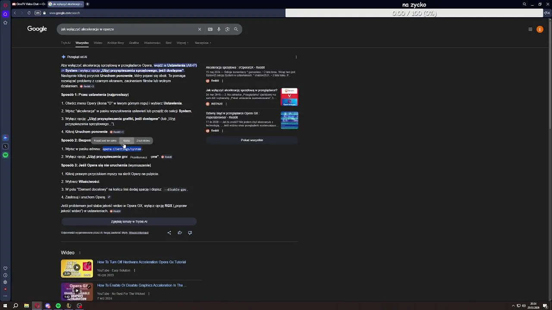Open Spotify in the Opera sidebar
This screenshot has height=310, width=552.
pyautogui.click(x=5, y=155)
